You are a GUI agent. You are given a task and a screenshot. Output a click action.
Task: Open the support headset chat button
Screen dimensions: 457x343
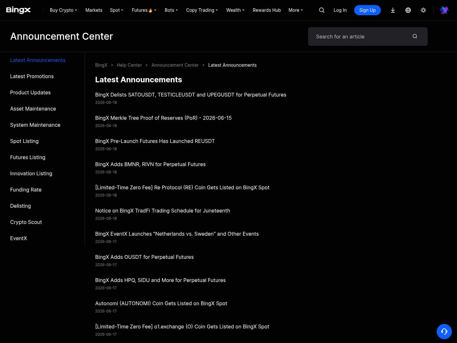444,332
